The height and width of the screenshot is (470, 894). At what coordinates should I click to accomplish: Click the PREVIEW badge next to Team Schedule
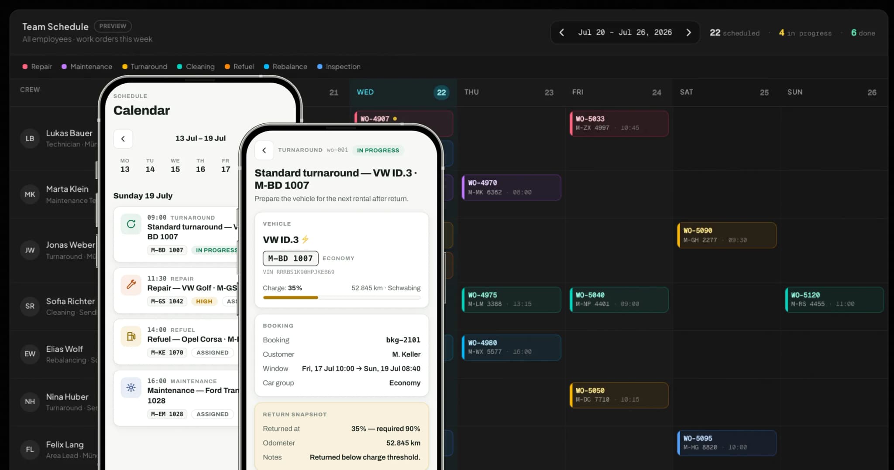pos(113,26)
